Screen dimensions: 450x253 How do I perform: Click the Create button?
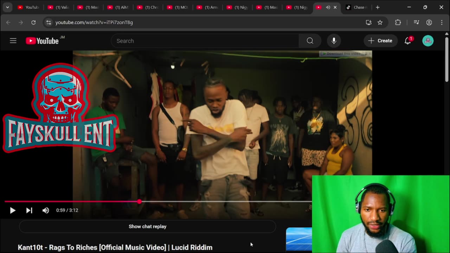[380, 41]
